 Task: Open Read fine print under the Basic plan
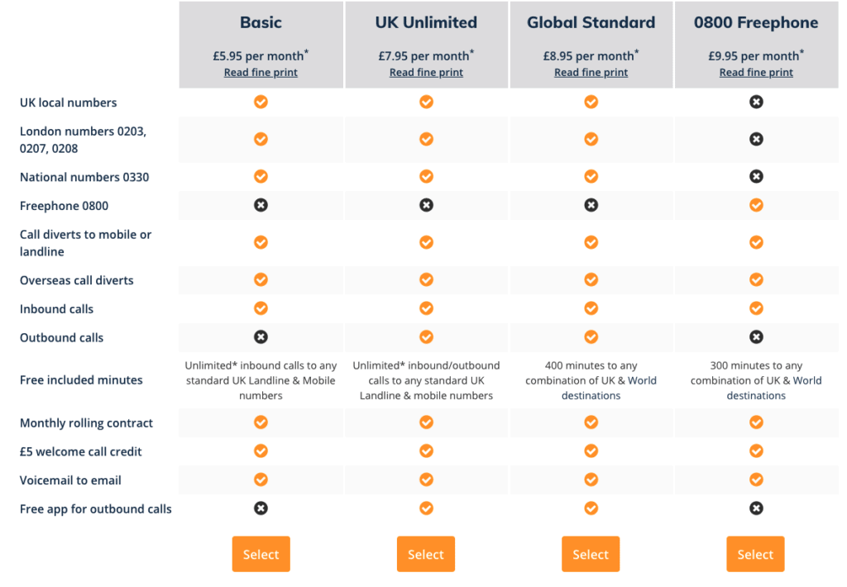pyautogui.click(x=261, y=72)
